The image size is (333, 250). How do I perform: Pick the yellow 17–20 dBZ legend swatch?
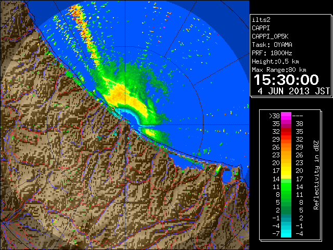click(286, 171)
